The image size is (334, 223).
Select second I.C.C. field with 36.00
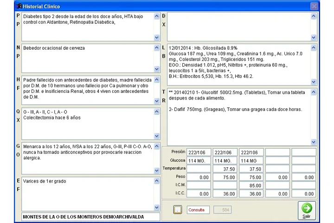pyautogui.click(x=225, y=194)
